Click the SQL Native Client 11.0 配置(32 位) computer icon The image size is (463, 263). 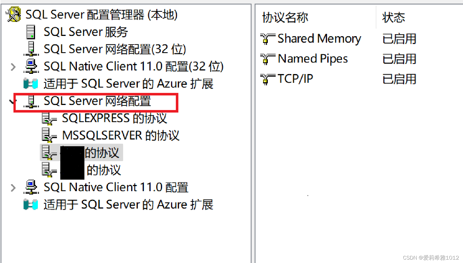pyautogui.click(x=31, y=66)
